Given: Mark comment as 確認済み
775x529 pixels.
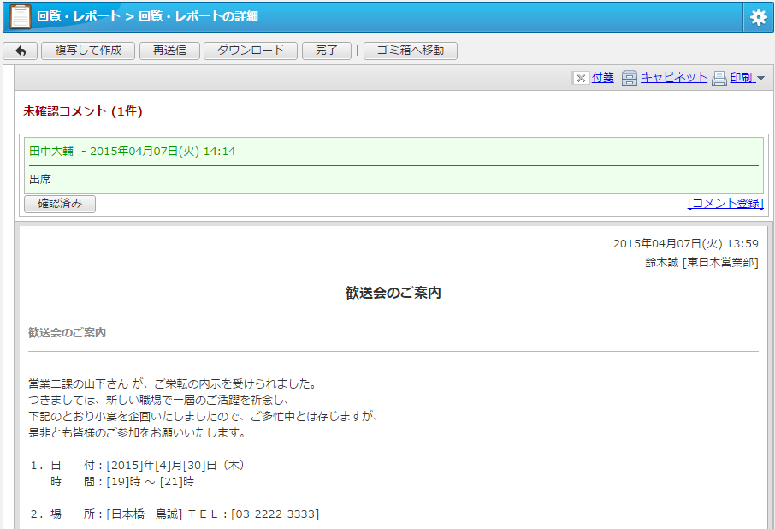Looking at the screenshot, I should (60, 204).
